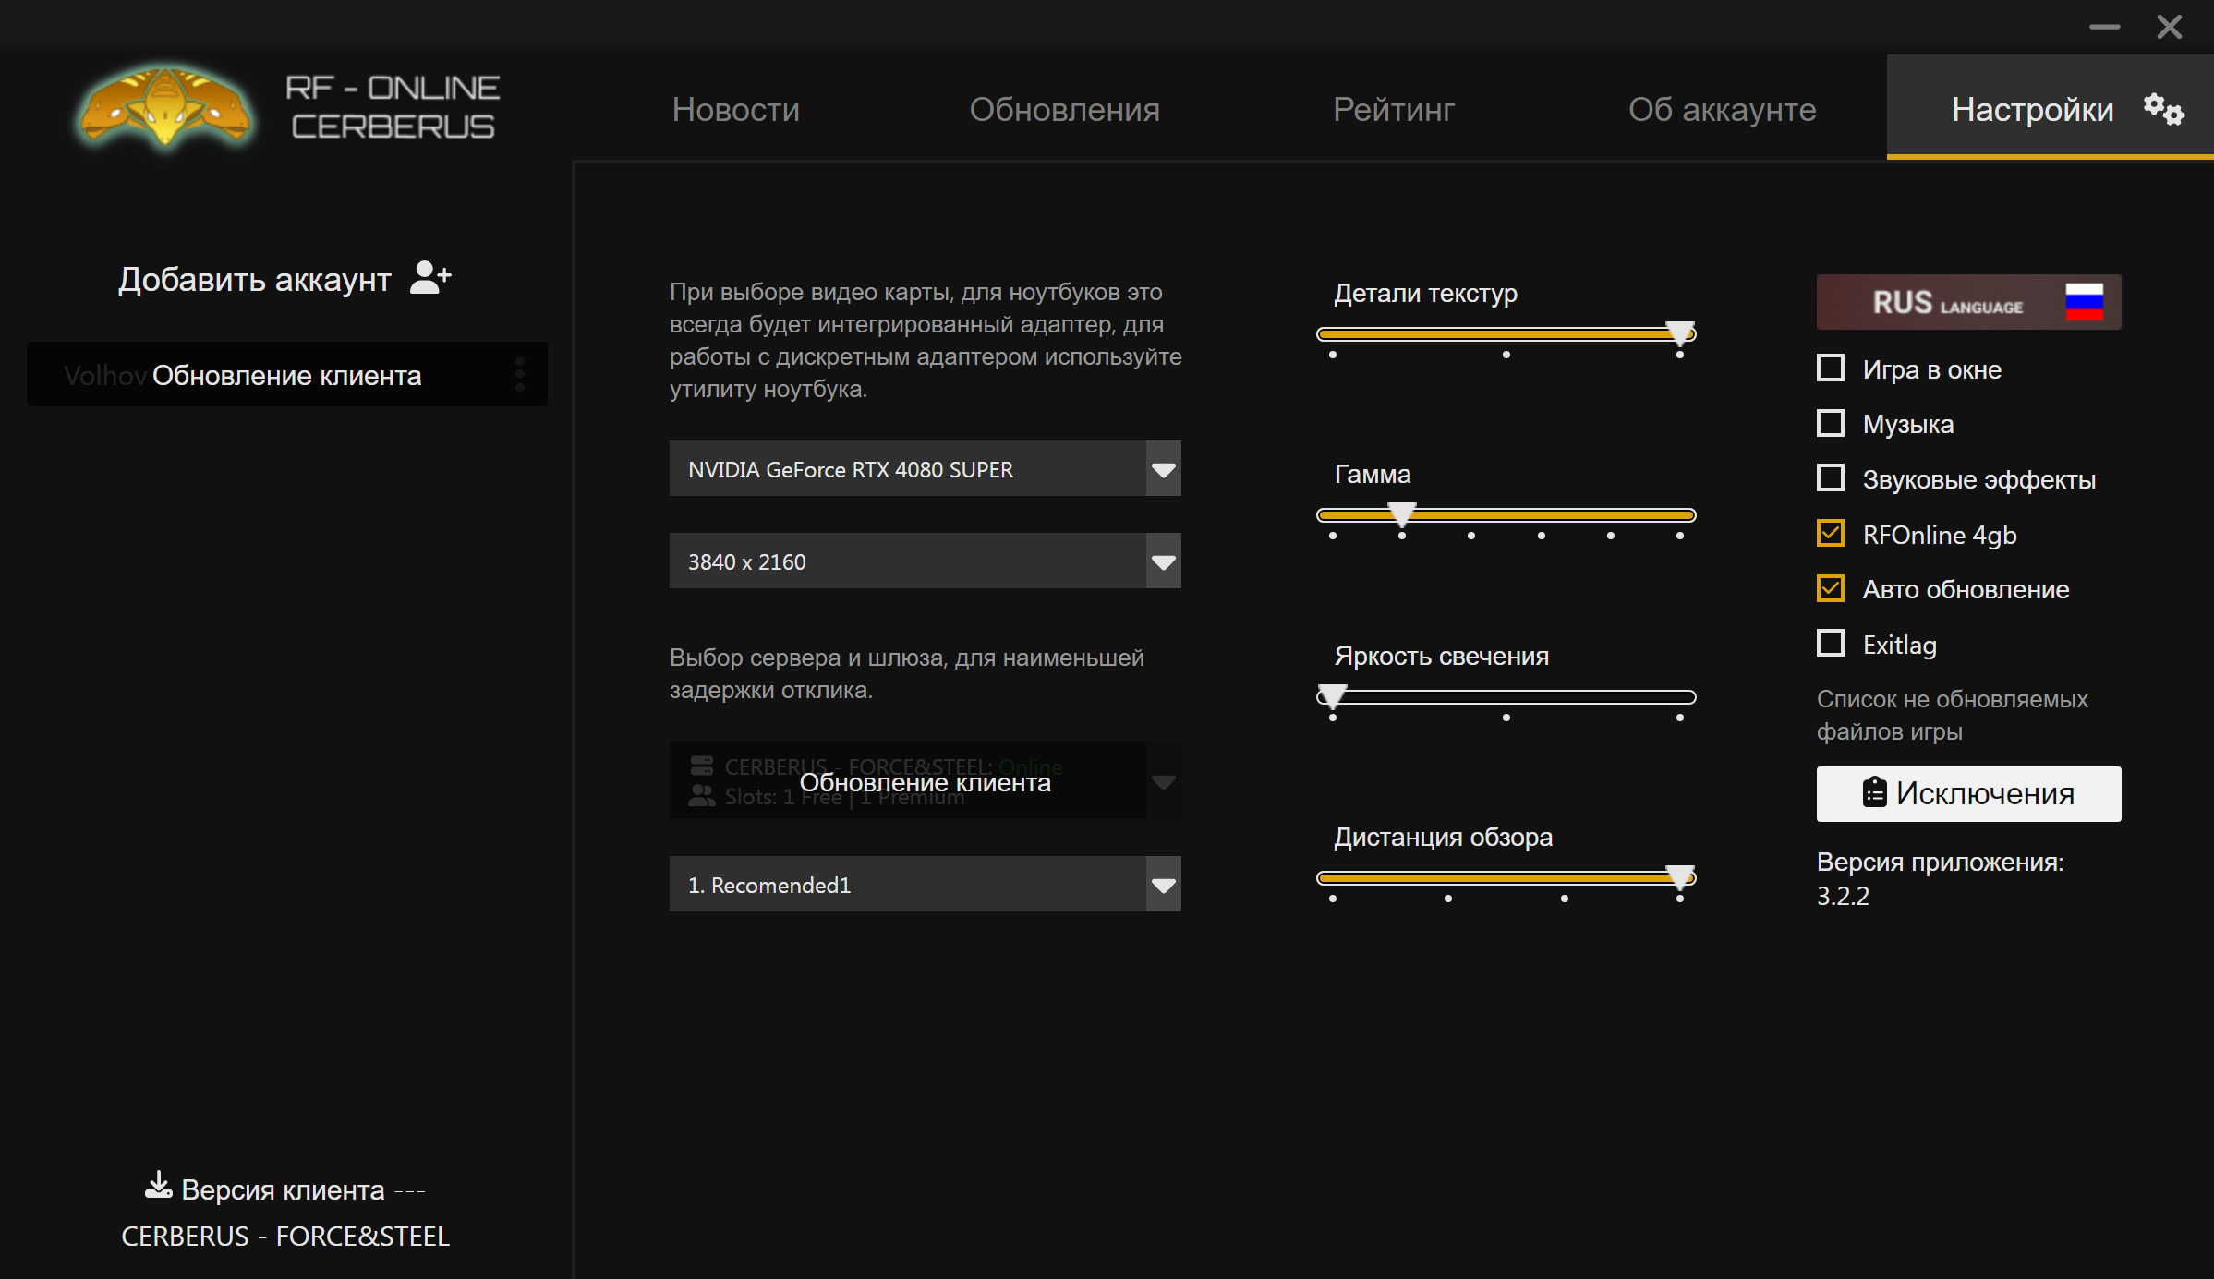Viewport: 2214px width, 1279px height.
Task: Open the 3840 x 2160 resolution dropdown
Action: [x=925, y=561]
